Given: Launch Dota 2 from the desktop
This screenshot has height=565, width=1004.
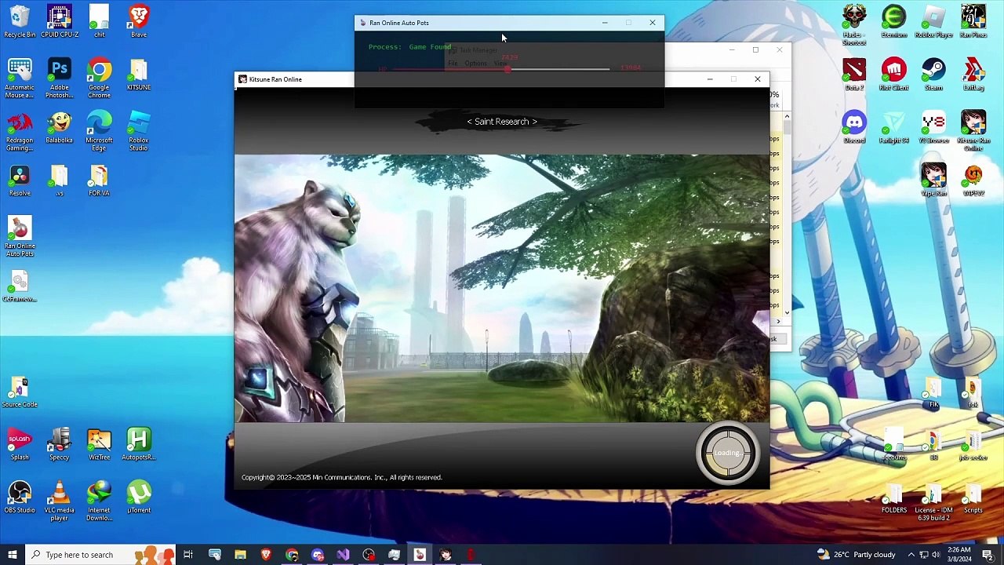Looking at the screenshot, I should pyautogui.click(x=854, y=75).
